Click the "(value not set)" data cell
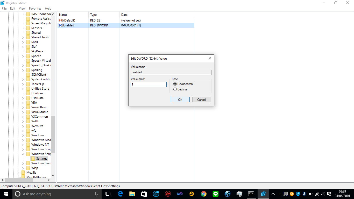This screenshot has width=354, height=199. (131, 20)
